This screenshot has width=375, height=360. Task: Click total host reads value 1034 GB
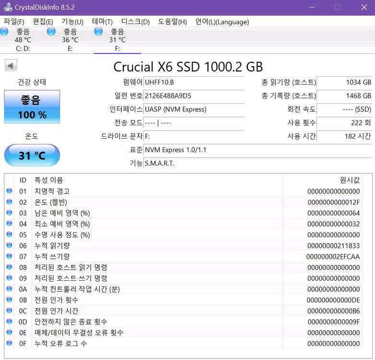(344, 83)
